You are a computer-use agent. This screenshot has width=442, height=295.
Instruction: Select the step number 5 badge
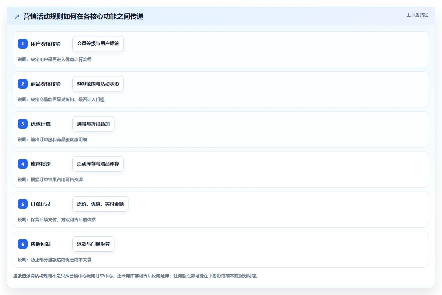coord(23,204)
